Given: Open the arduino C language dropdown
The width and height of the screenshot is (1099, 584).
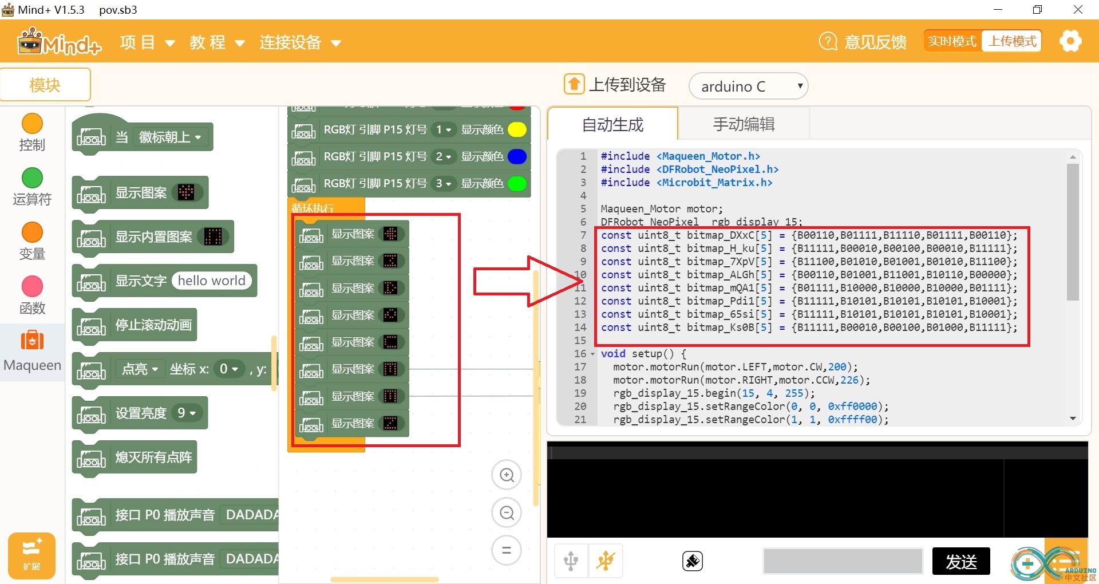Looking at the screenshot, I should (x=749, y=86).
